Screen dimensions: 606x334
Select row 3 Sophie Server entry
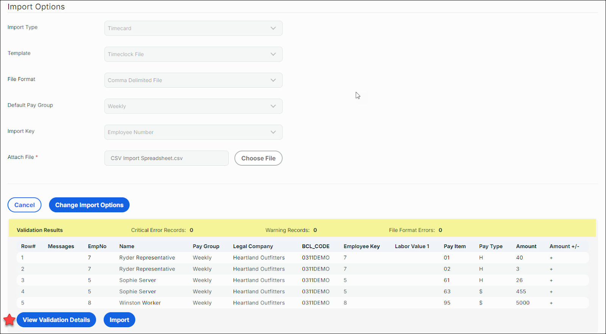[x=137, y=280]
